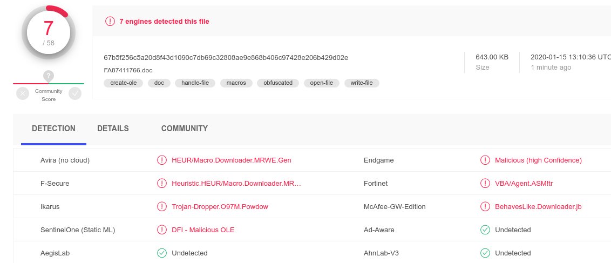This screenshot has height=263, width=611.
Task: Click the AegisLab undetected checkmark icon
Action: coord(162,253)
